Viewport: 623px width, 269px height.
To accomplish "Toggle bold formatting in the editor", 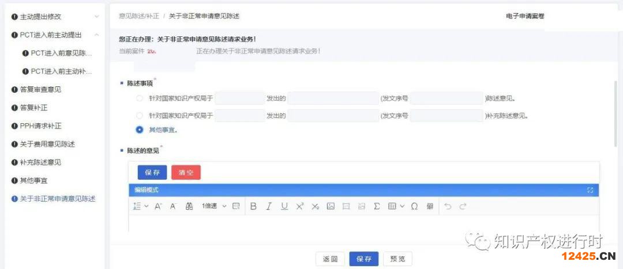I will [x=253, y=206].
